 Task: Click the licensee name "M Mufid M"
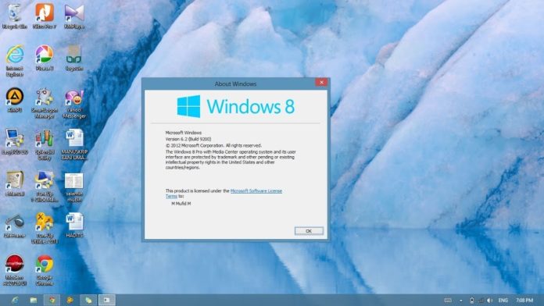pyautogui.click(x=181, y=204)
